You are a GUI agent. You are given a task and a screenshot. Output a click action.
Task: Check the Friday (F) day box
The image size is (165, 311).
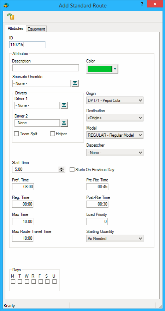pos(41,282)
